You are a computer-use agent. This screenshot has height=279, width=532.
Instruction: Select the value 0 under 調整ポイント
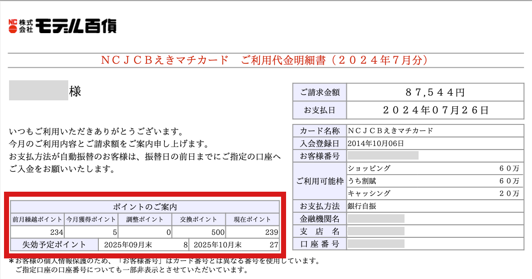169,232
